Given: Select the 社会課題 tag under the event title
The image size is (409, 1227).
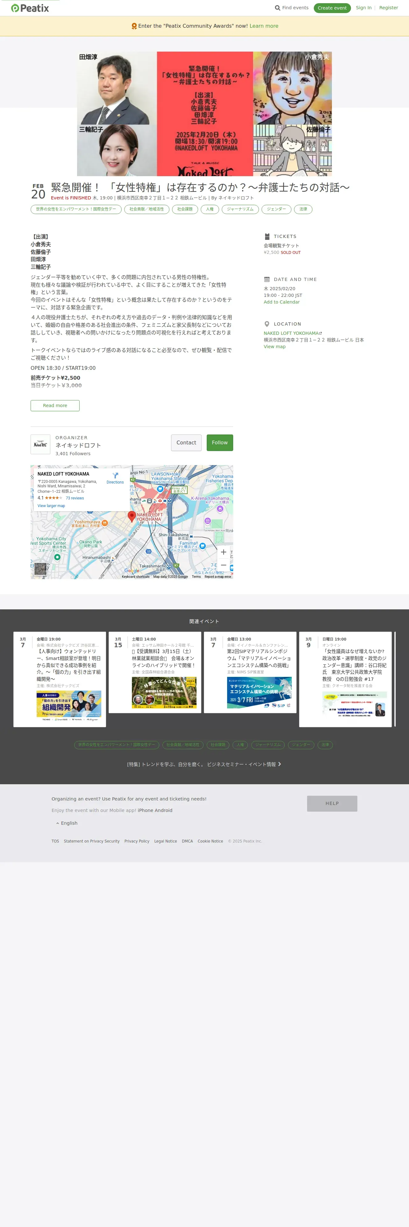Looking at the screenshot, I should (x=185, y=209).
